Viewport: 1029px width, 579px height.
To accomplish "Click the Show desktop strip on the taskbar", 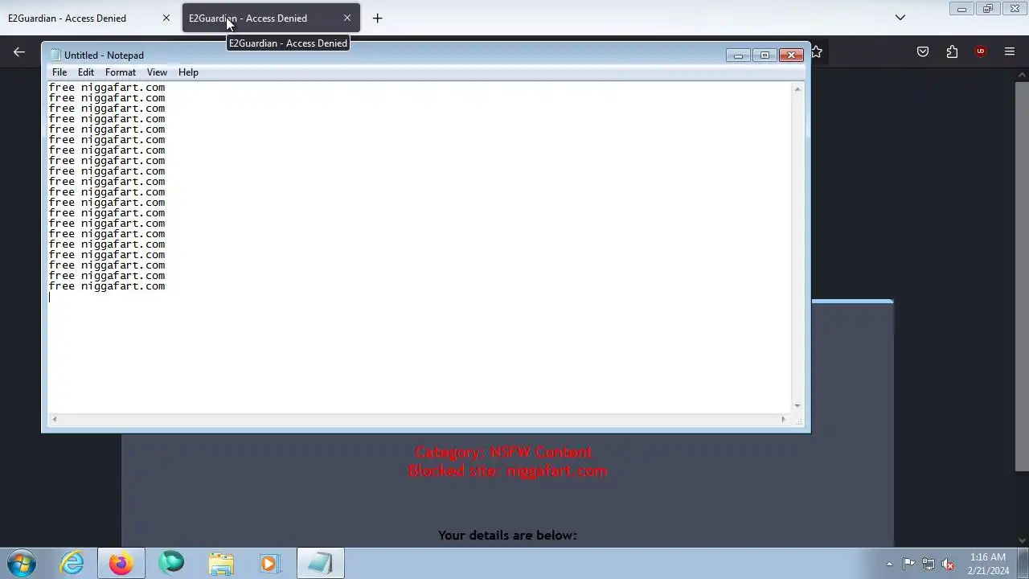I will [1023, 564].
